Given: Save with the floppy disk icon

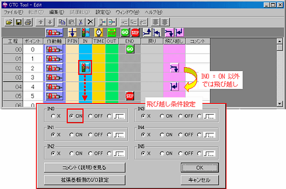Looking at the screenshot, I should pos(18,22).
